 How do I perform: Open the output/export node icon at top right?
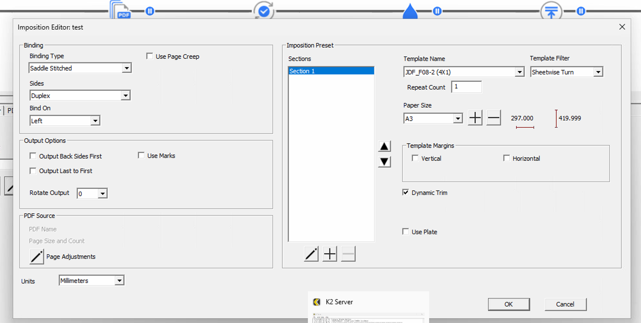tap(551, 11)
